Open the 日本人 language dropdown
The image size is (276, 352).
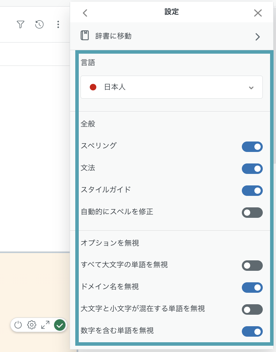(x=171, y=87)
